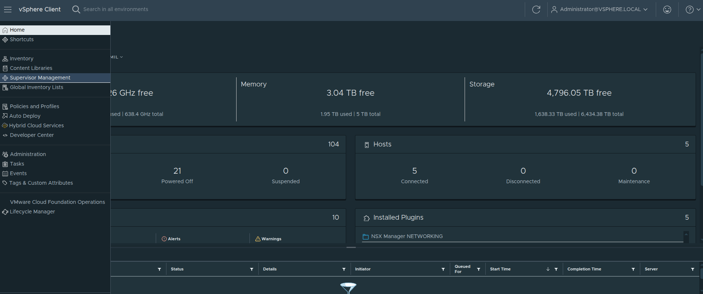Open Lifecycle Manager

coord(55,212)
